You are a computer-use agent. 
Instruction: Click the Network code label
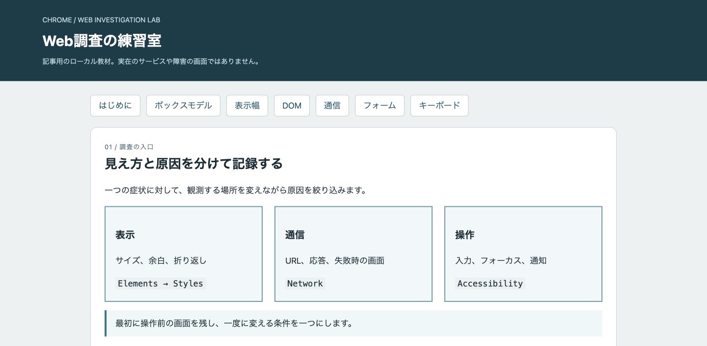click(305, 284)
